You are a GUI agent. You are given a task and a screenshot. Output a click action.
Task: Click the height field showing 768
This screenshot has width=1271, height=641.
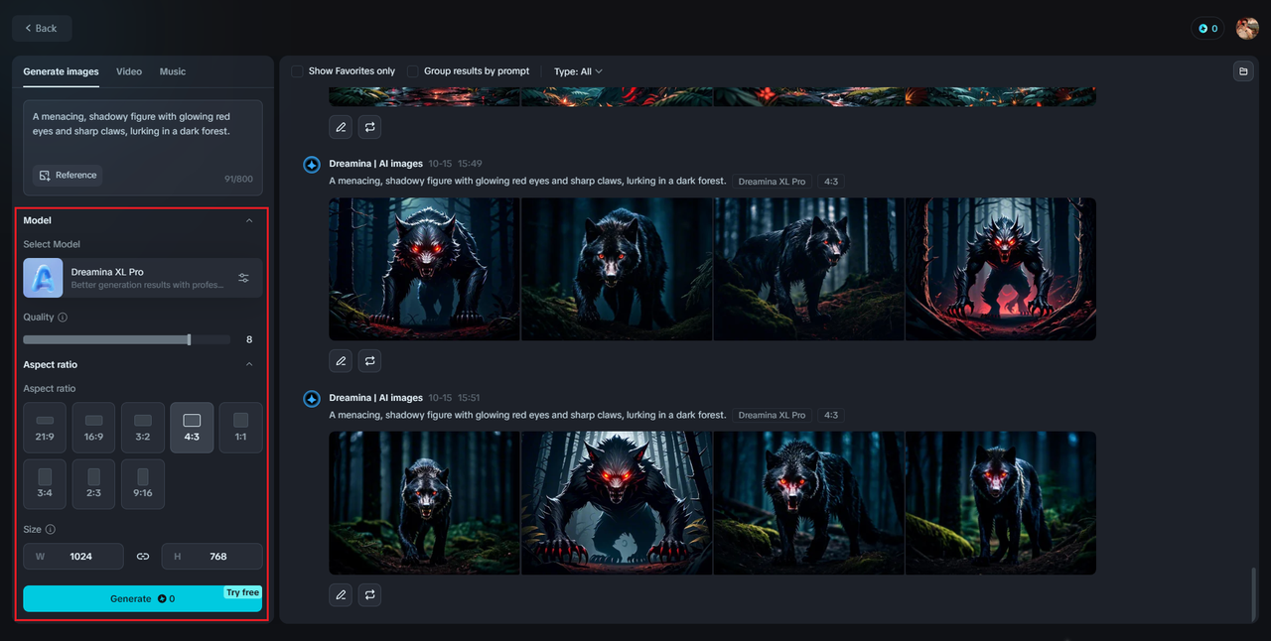pos(212,557)
